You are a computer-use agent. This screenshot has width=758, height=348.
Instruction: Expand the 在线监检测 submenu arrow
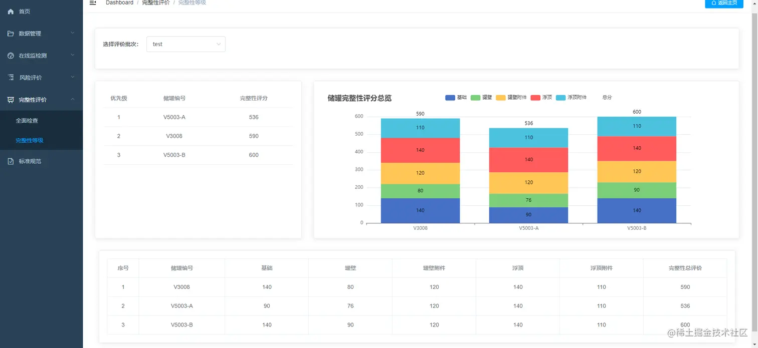(73, 55)
